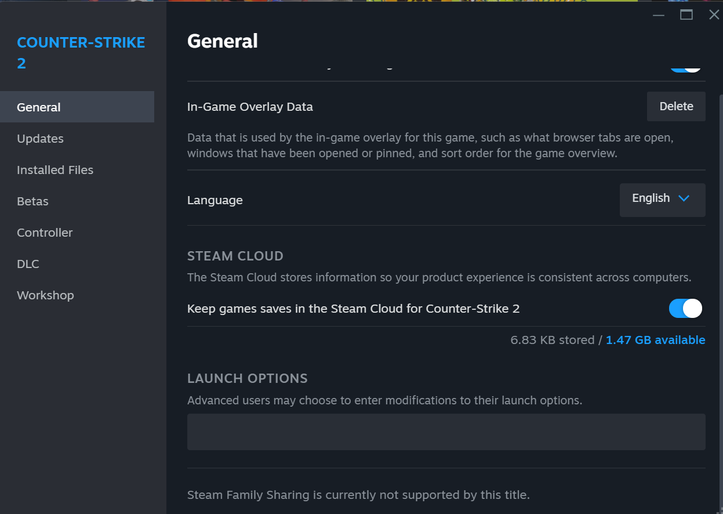Focus the Launch Options text field

[446, 432]
